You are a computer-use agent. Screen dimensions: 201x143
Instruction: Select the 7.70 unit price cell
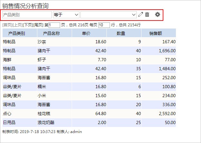89,60
